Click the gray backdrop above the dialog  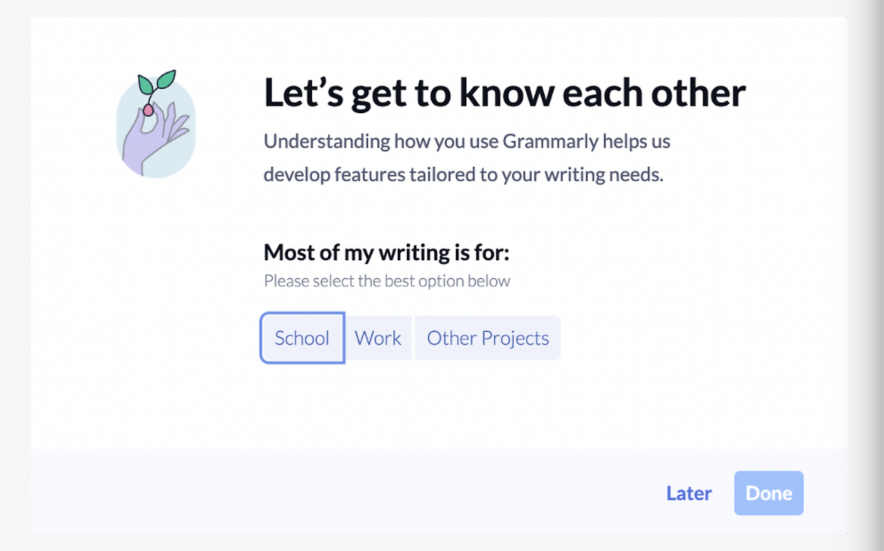pyautogui.click(x=442, y=8)
